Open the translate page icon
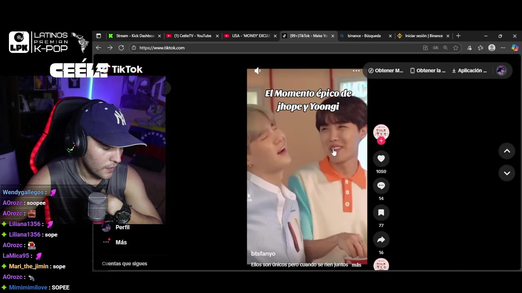 [436, 48]
